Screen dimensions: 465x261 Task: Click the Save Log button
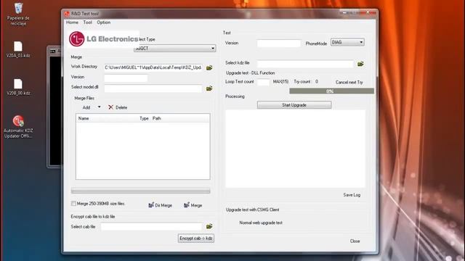[352, 195]
